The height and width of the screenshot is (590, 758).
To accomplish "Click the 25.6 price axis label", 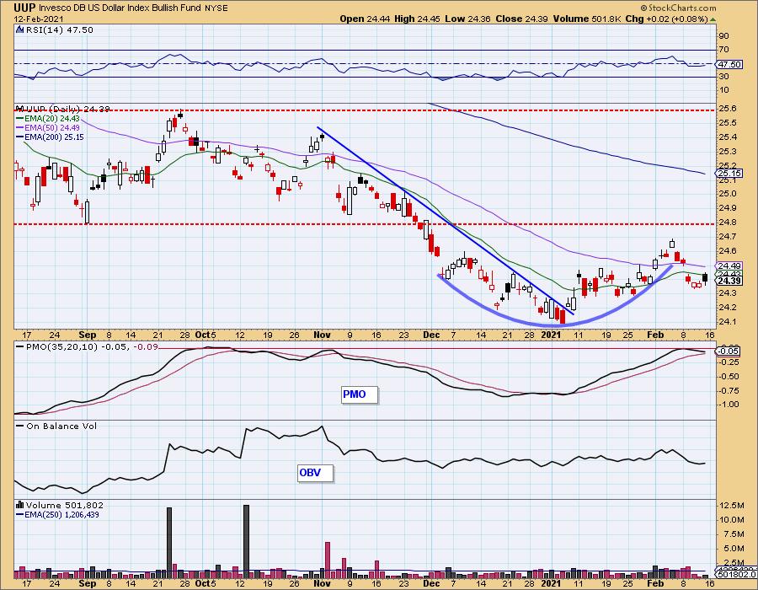I will click(727, 109).
